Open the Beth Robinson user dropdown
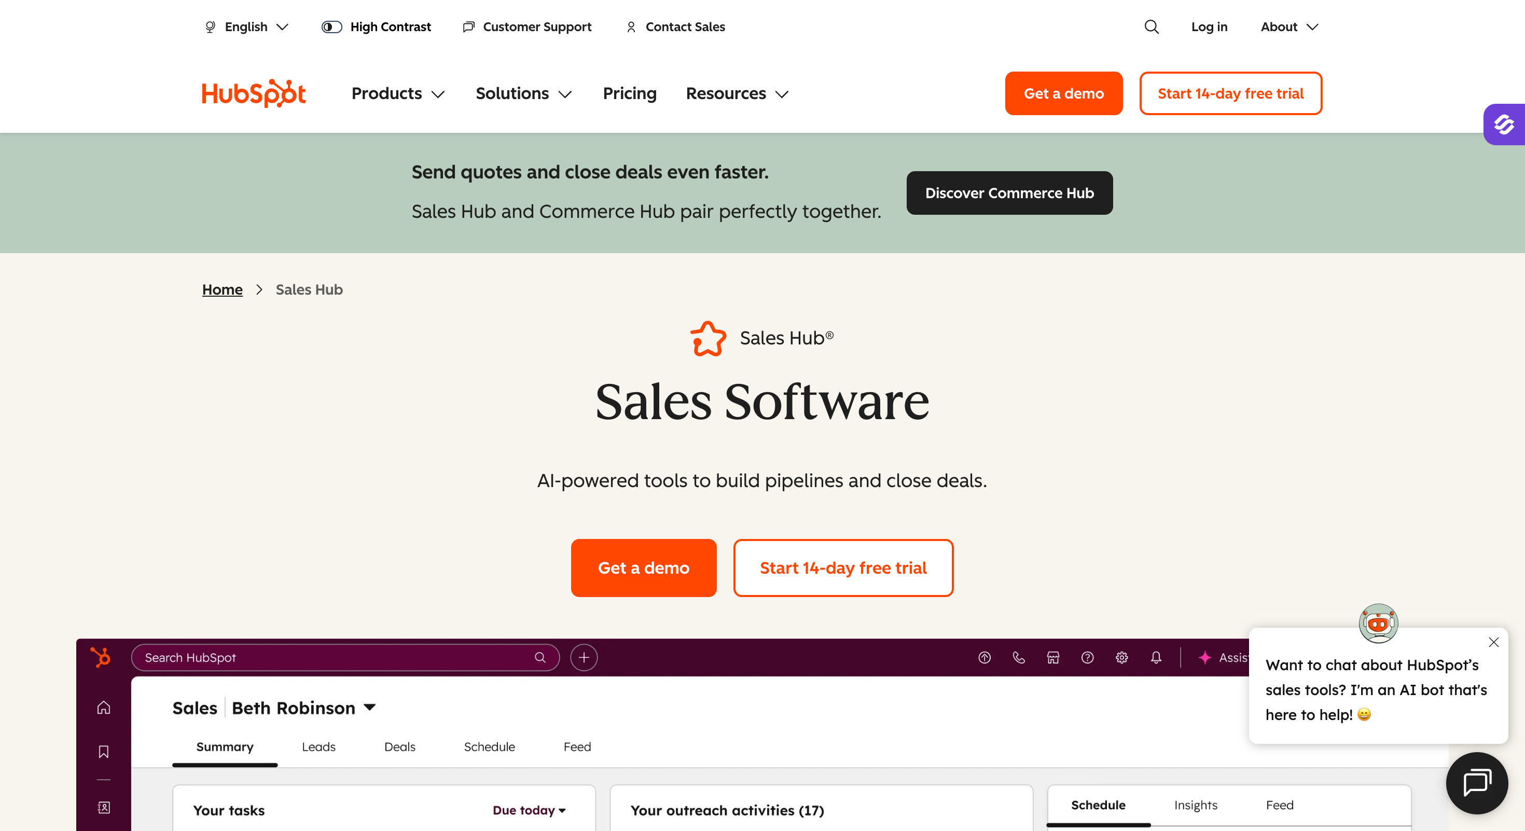 coord(304,708)
